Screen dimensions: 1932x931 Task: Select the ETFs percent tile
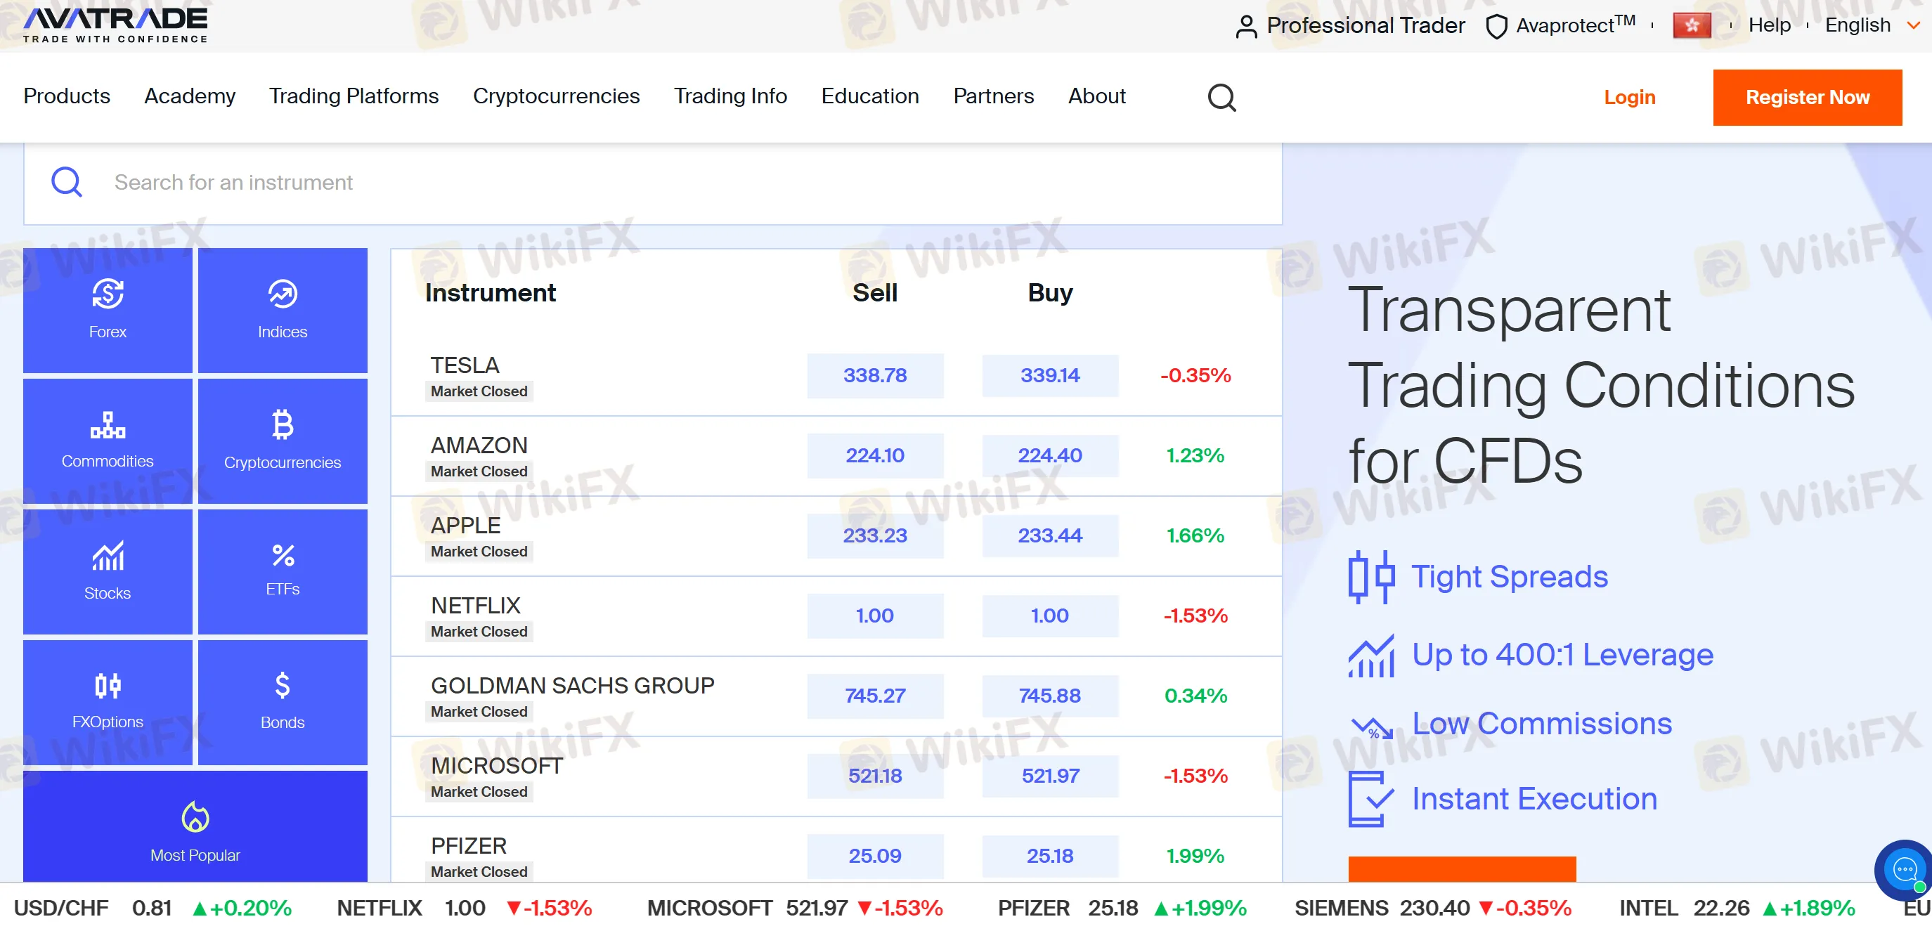[282, 571]
